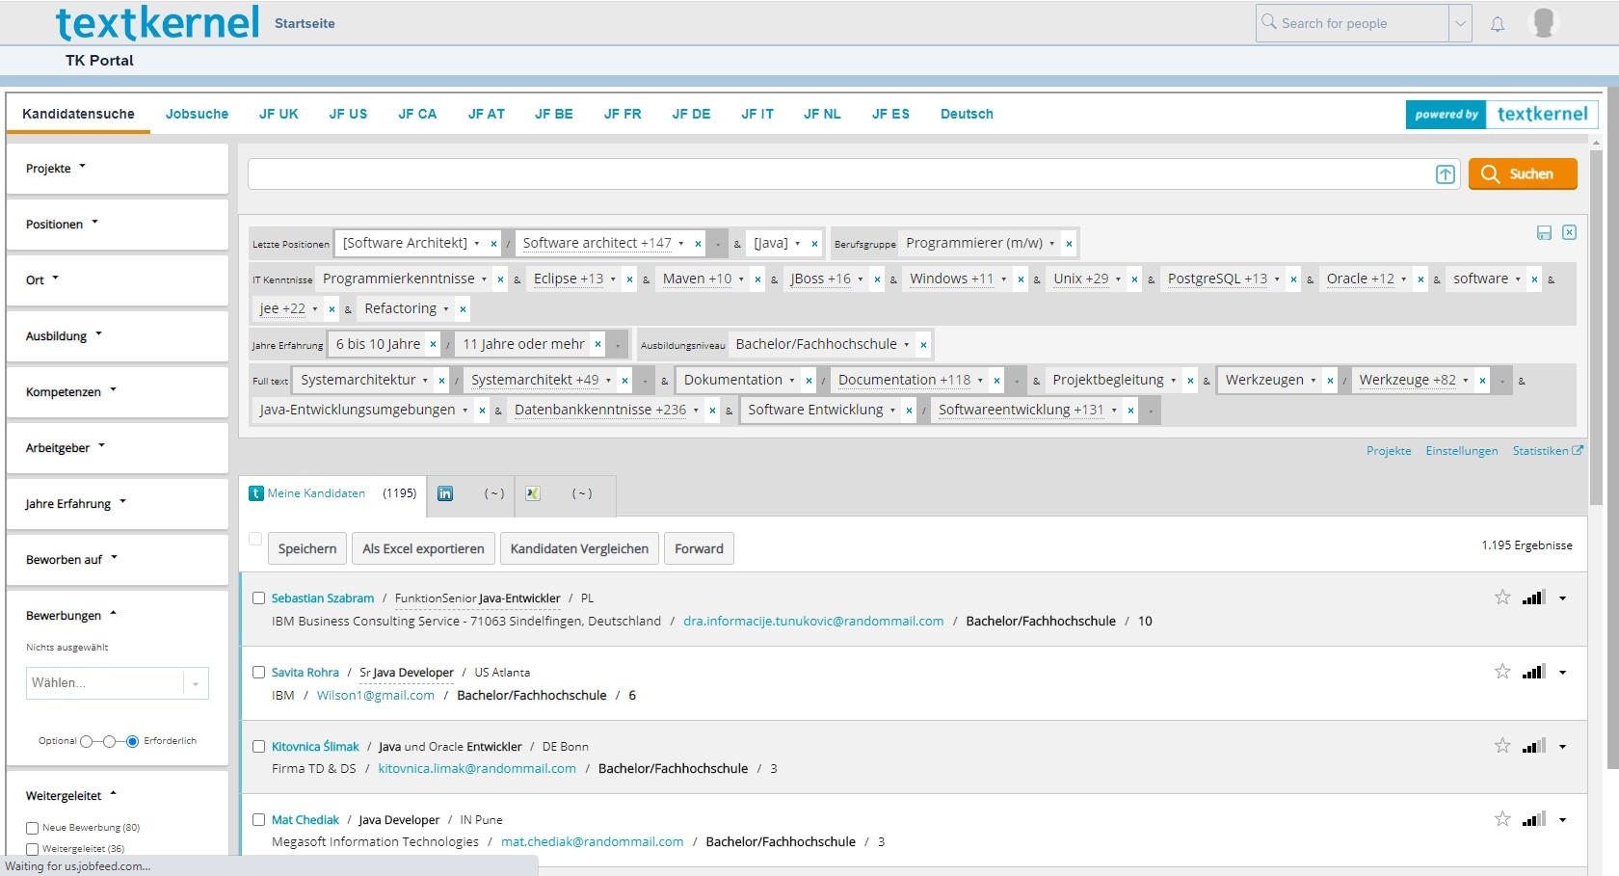The height and width of the screenshot is (876, 1619).
Task: Click the Speichern button
Action: 307,549
